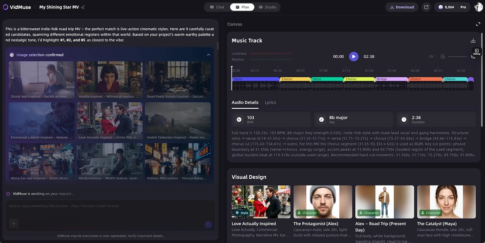Open the 8,064 credits Pro badge
The image size is (485, 243).
click(452, 7)
